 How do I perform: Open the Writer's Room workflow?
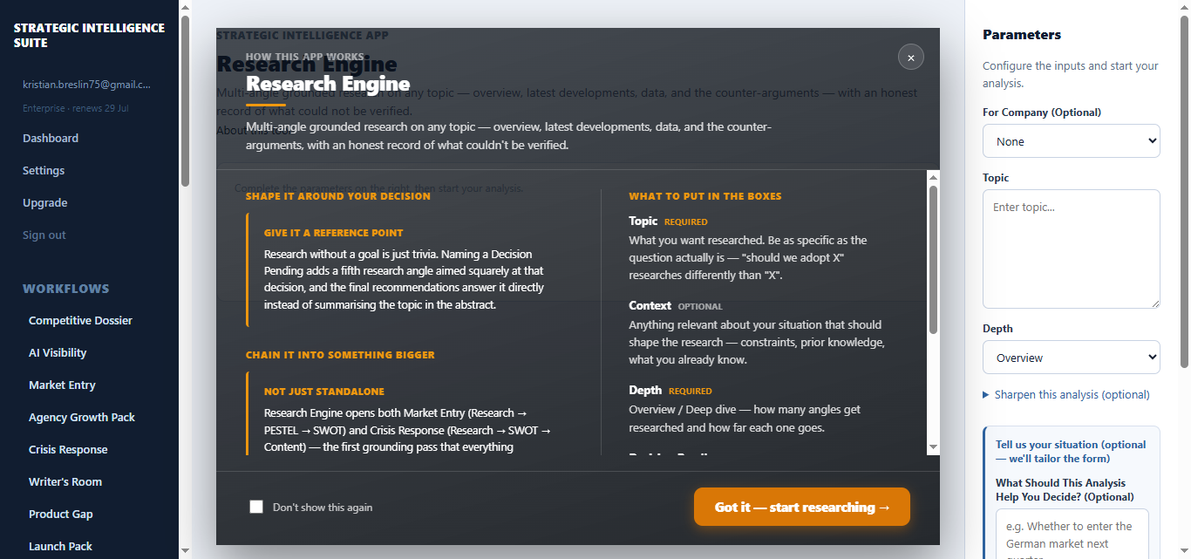point(65,481)
